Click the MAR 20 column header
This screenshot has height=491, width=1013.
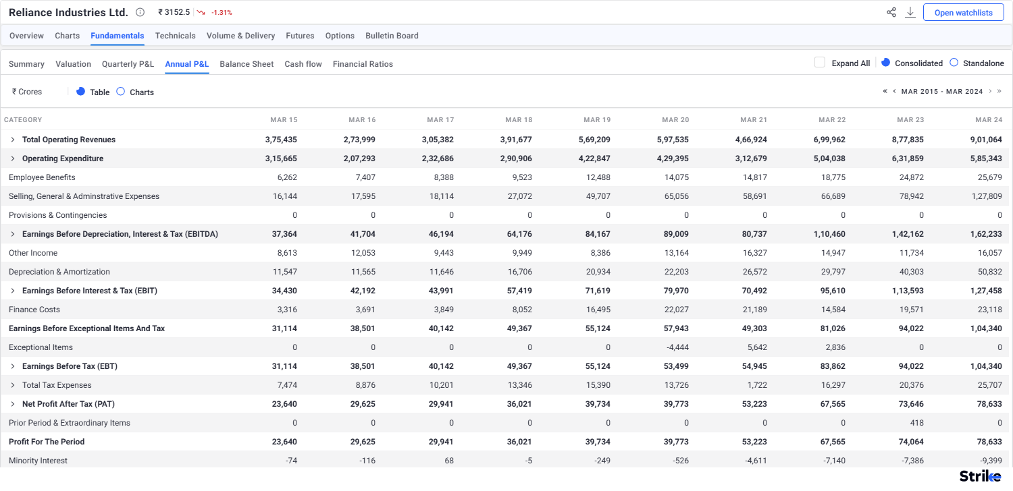tap(675, 120)
